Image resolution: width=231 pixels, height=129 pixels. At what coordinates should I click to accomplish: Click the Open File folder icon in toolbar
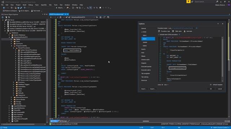16,8
